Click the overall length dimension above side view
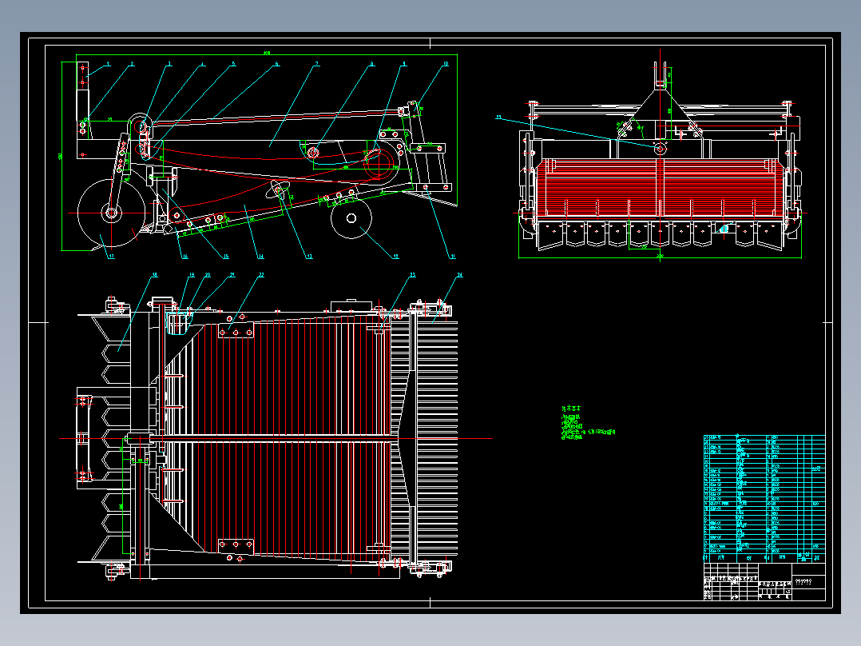 coord(267,54)
